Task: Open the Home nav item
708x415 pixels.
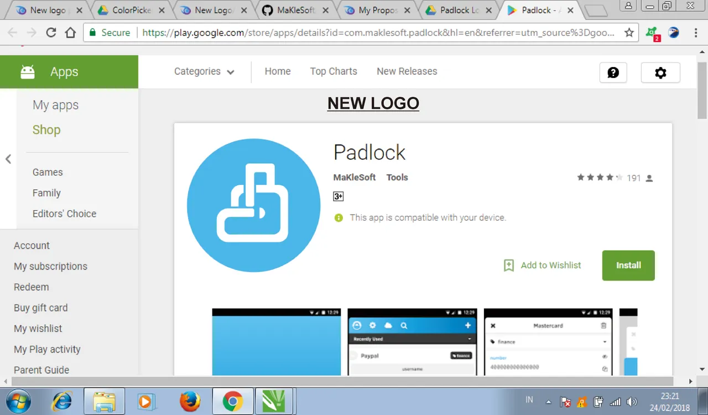Action: pyautogui.click(x=278, y=71)
